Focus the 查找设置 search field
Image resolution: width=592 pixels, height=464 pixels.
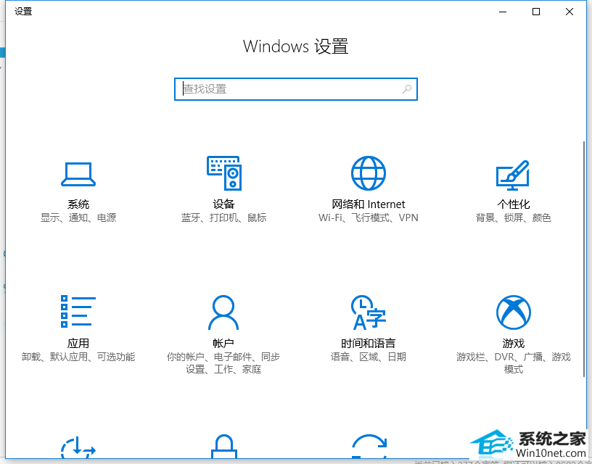(295, 89)
